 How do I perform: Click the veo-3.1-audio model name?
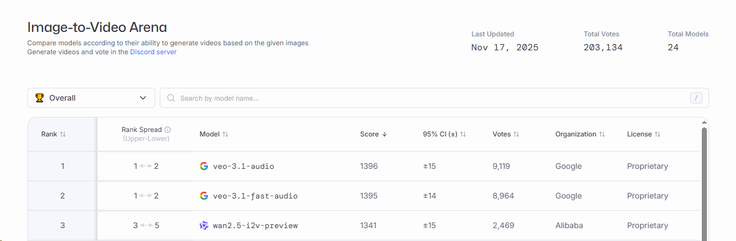pos(243,166)
